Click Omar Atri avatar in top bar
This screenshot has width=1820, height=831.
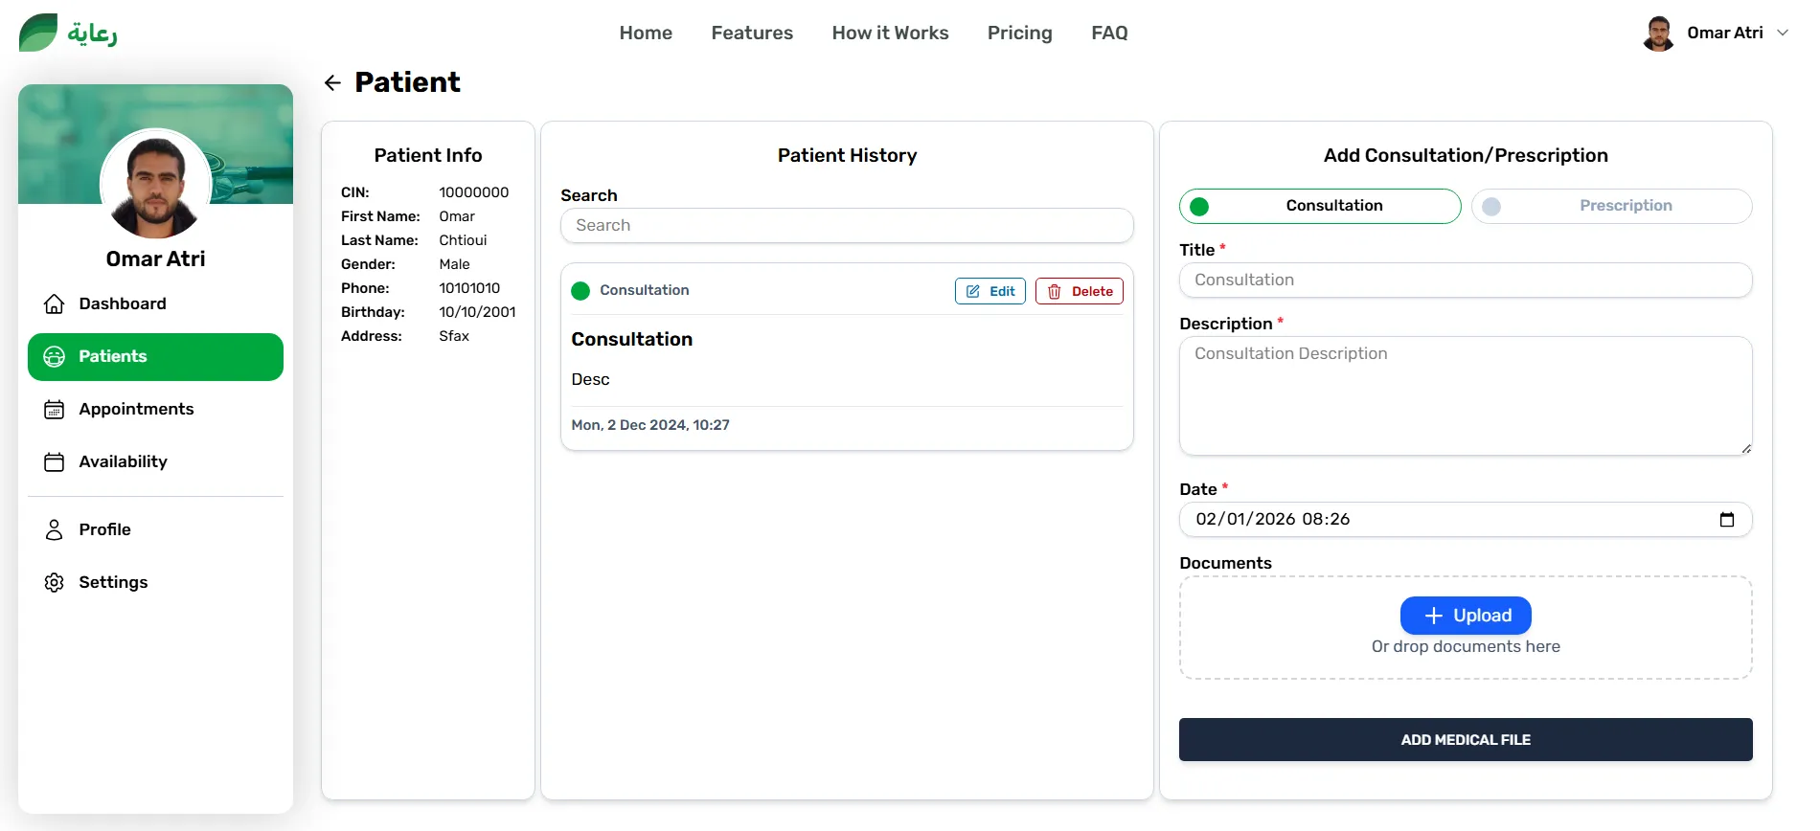pos(1658,33)
